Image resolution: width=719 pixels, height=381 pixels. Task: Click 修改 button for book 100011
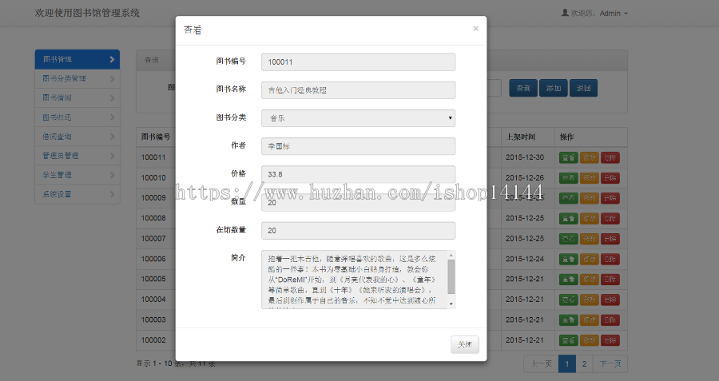(x=590, y=157)
